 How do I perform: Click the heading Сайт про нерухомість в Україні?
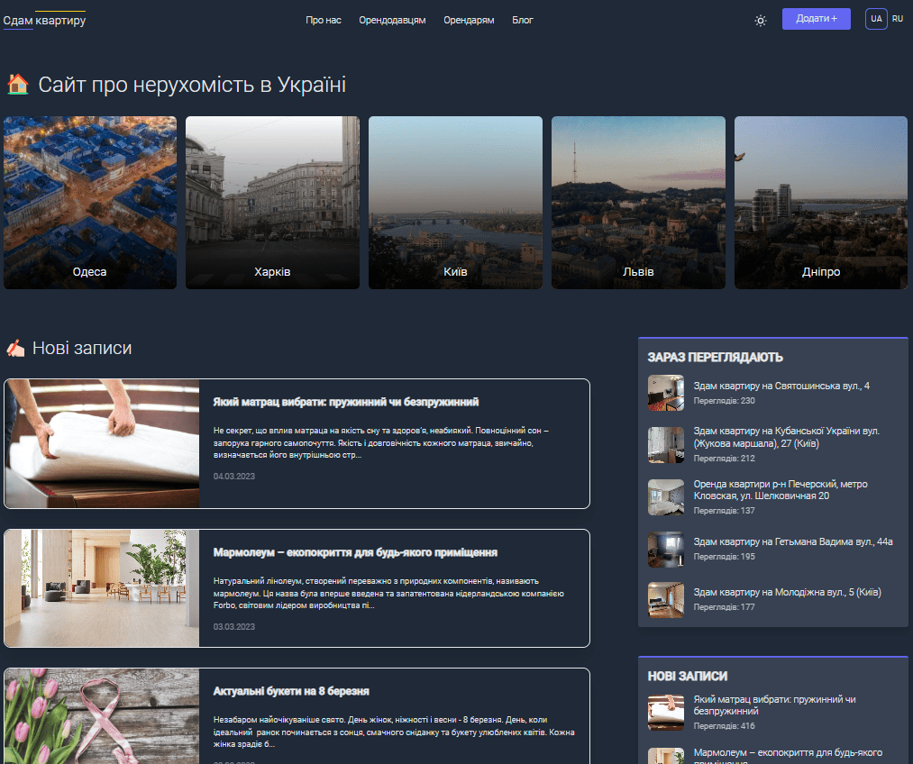point(192,85)
